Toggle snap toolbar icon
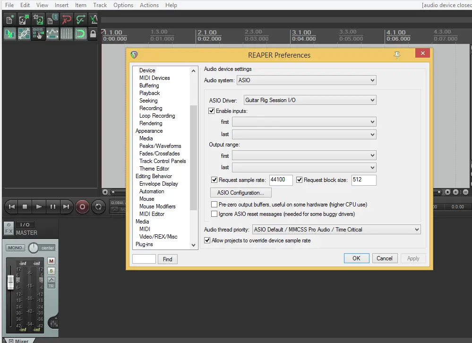 tap(80, 34)
